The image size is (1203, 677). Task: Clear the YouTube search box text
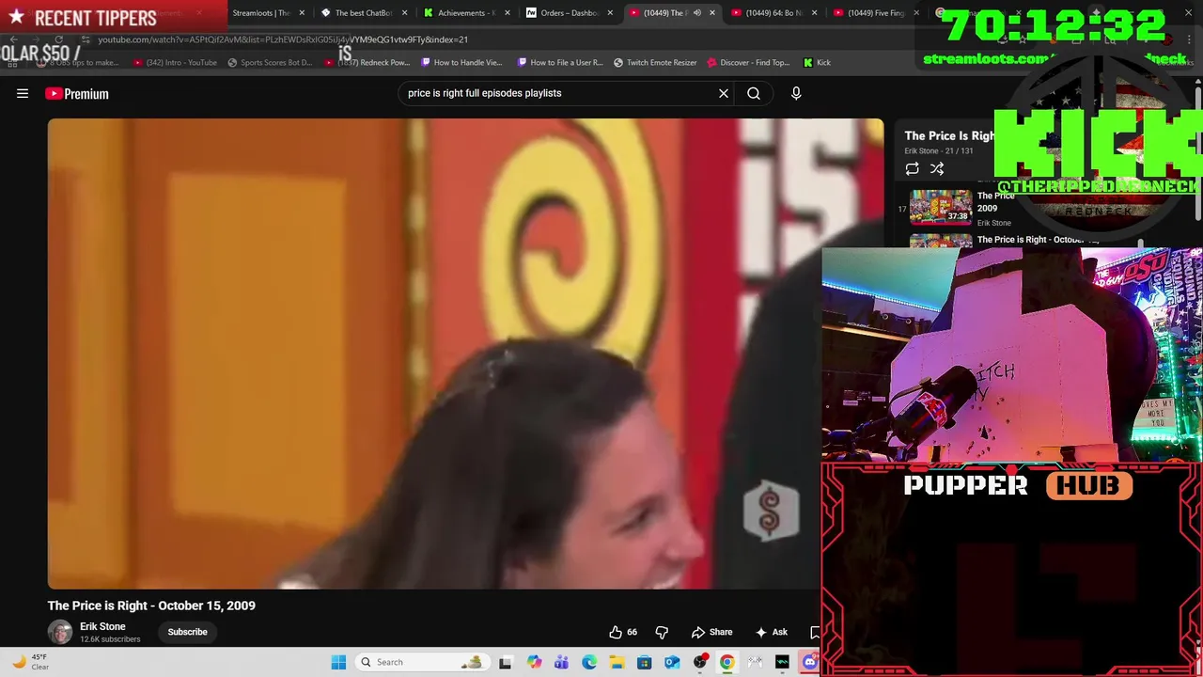coord(724,93)
